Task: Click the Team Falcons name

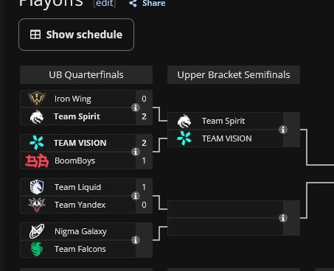Action: click(x=80, y=249)
